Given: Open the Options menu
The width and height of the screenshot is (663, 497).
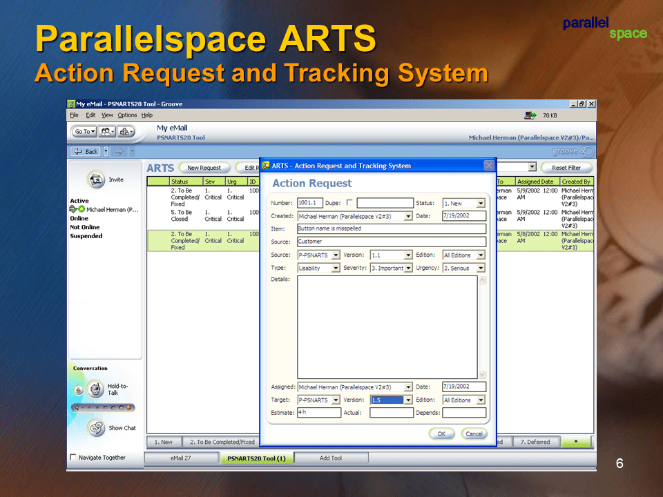Looking at the screenshot, I should coord(127,115).
